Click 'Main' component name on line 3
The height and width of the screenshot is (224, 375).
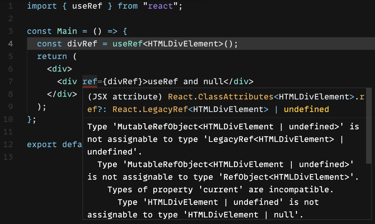[x=67, y=31]
